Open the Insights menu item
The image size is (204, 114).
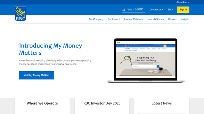[185, 19]
